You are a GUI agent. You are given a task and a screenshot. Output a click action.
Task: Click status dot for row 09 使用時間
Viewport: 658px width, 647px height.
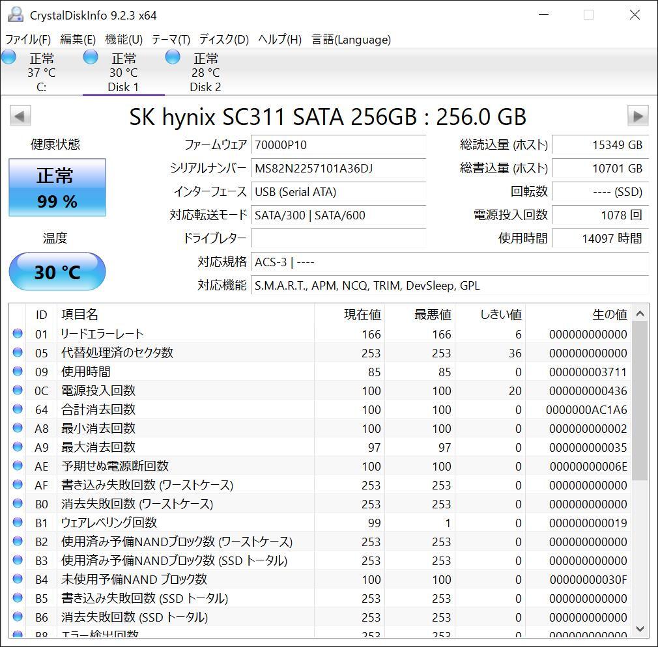coord(18,371)
